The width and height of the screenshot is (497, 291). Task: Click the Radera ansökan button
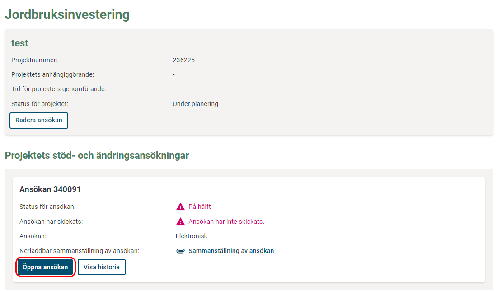coord(39,120)
